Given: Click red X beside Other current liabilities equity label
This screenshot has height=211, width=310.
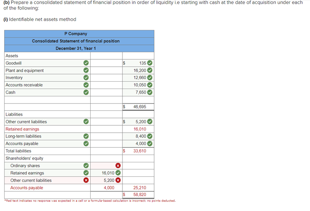Looking at the screenshot, I should click(86, 180).
